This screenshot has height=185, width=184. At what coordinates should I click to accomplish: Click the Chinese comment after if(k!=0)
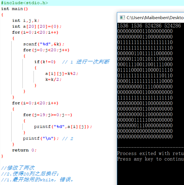coord(85,62)
